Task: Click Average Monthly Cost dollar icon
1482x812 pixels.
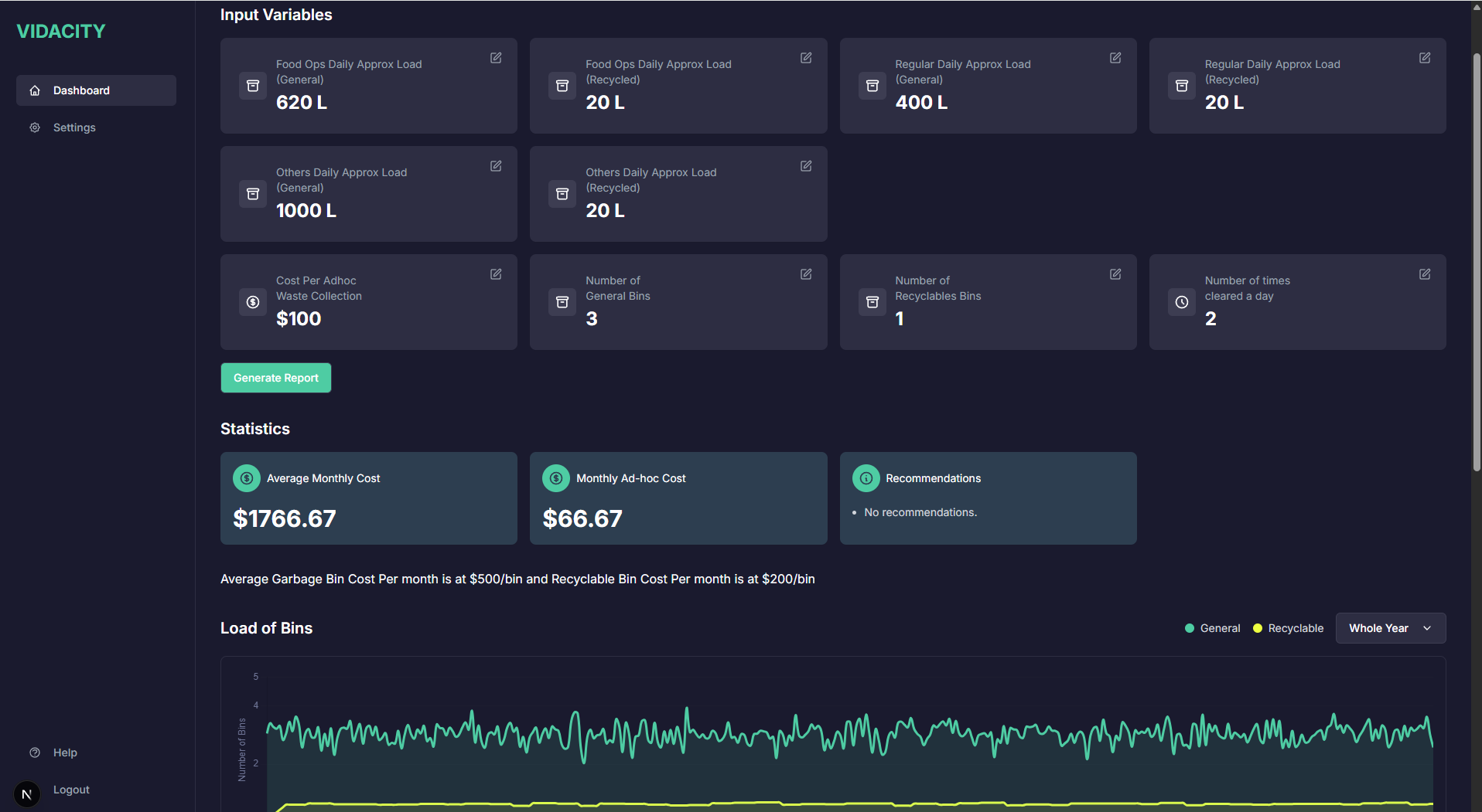Action: (x=247, y=478)
